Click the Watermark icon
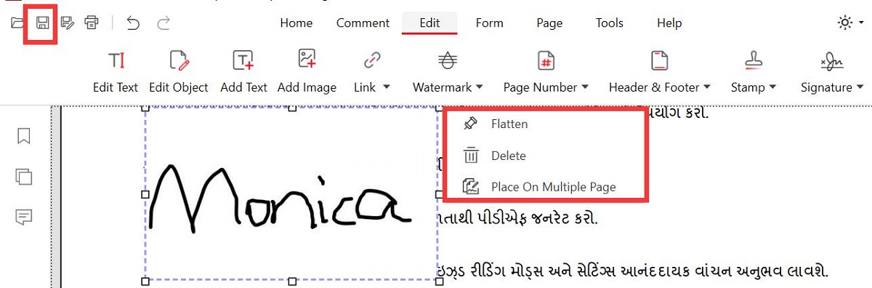 (448, 60)
